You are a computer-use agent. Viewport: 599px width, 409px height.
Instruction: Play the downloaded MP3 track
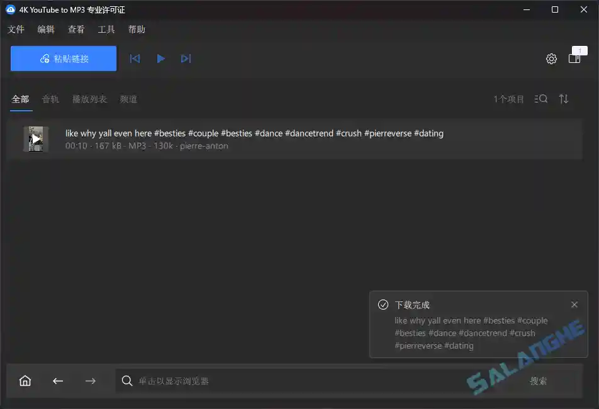click(x=161, y=58)
